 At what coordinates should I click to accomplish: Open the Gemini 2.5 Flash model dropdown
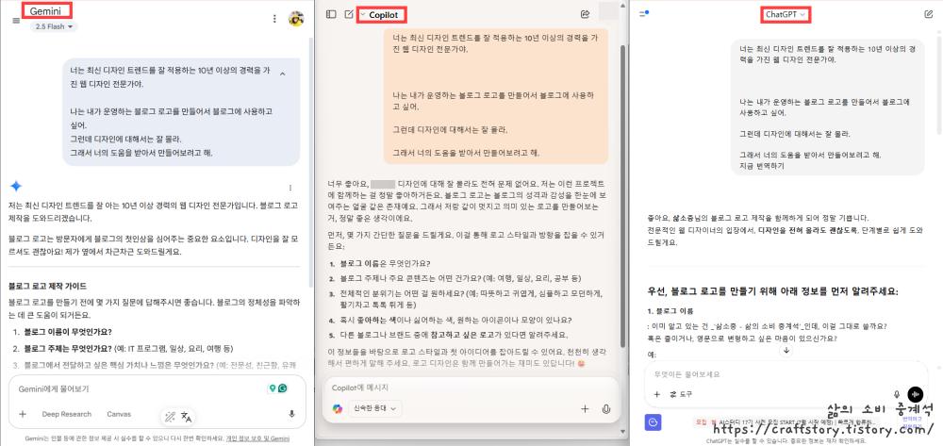[54, 27]
